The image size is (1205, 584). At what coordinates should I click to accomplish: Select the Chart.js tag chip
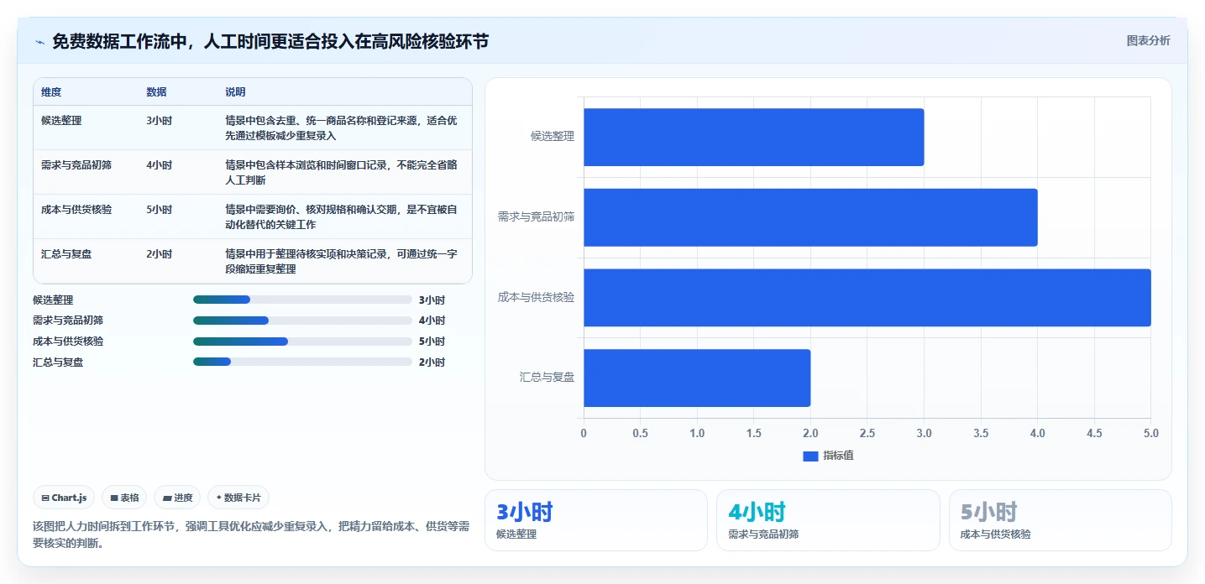64,498
